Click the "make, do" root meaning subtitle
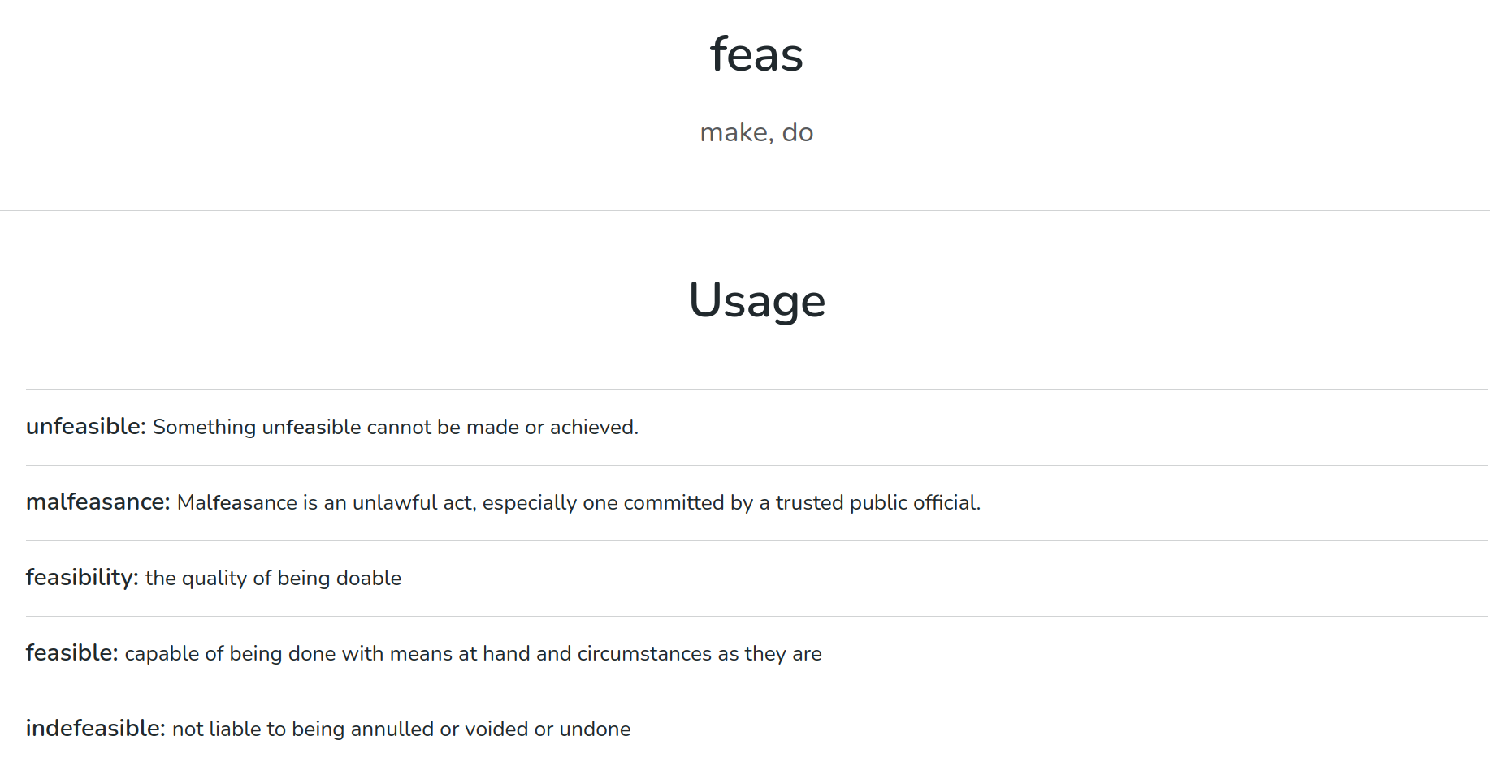Viewport: 1490px width, 766px height. [x=756, y=132]
